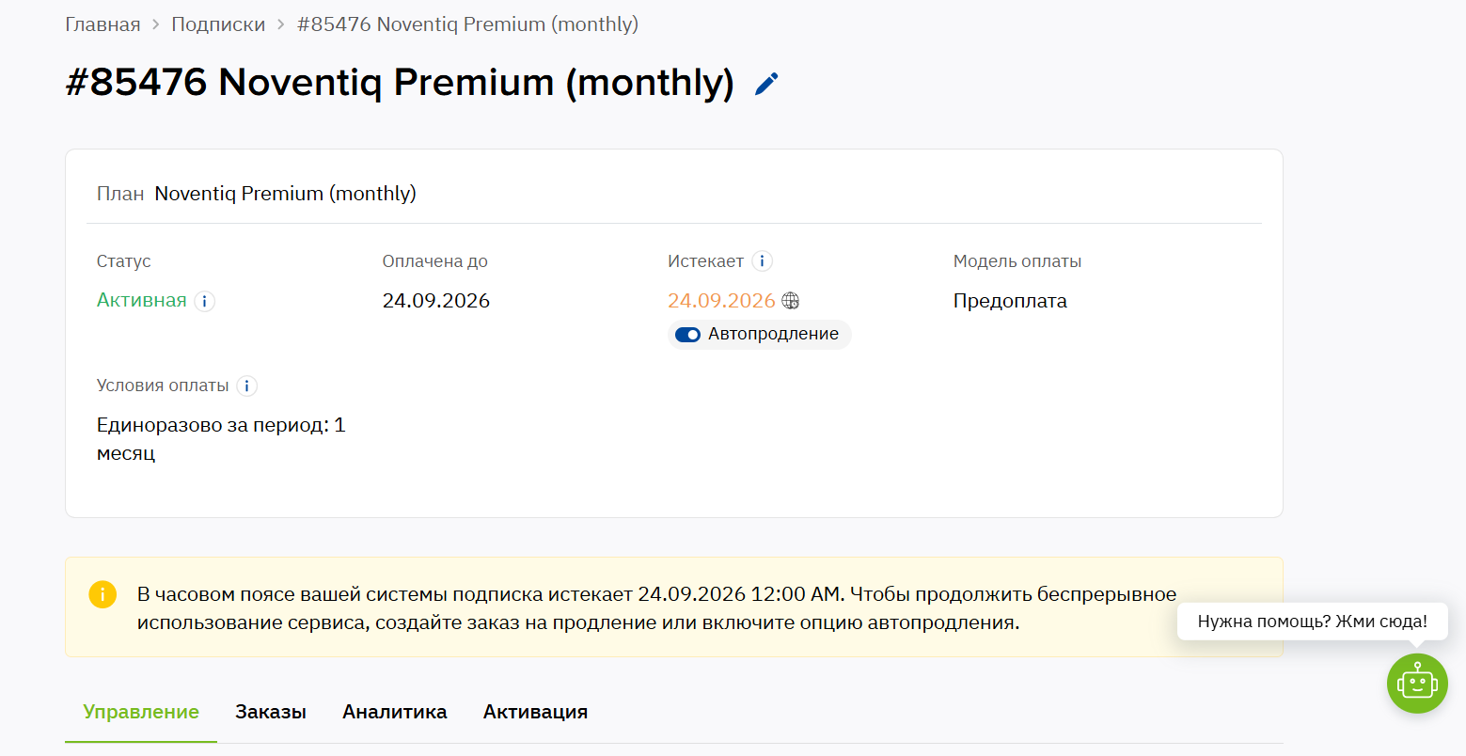Screen dimensions: 1466x756
Task: Open the Аналитика tab
Action: [395, 712]
